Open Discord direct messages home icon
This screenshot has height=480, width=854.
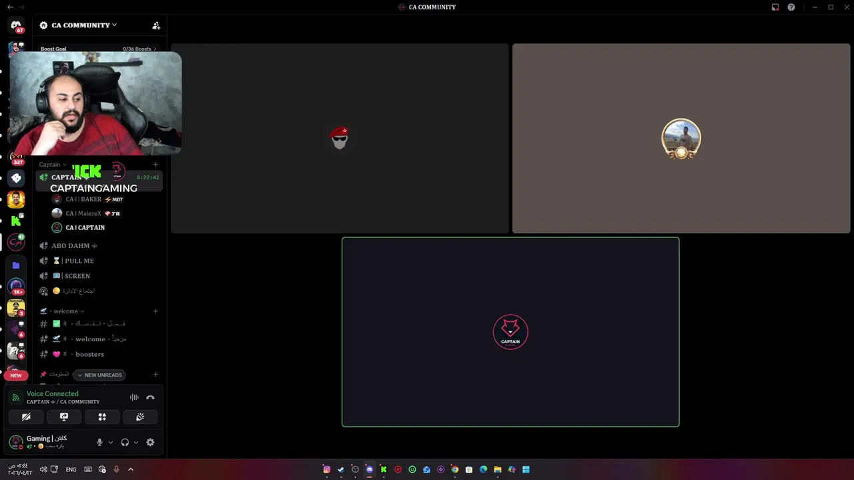[x=16, y=25]
